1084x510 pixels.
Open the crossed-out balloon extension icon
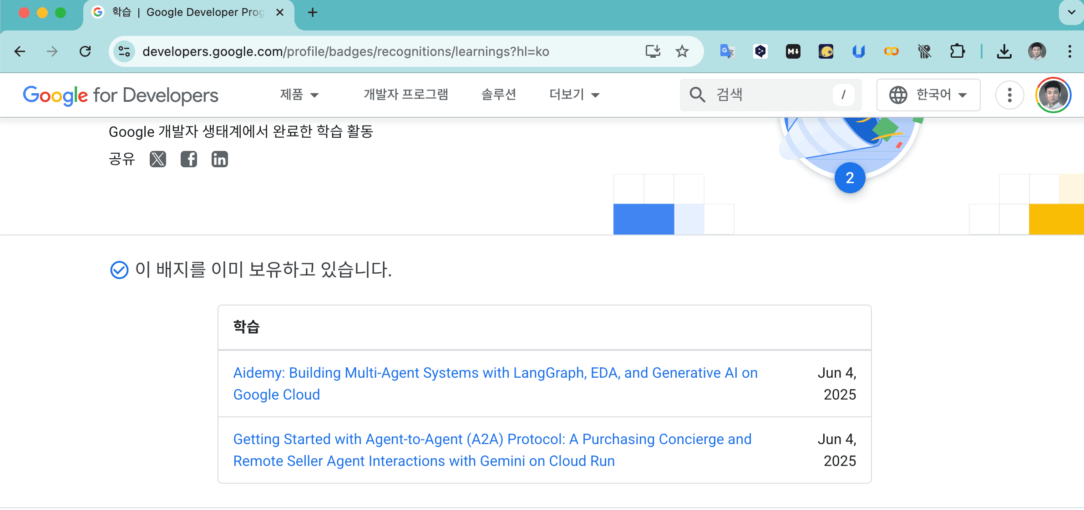click(x=924, y=51)
